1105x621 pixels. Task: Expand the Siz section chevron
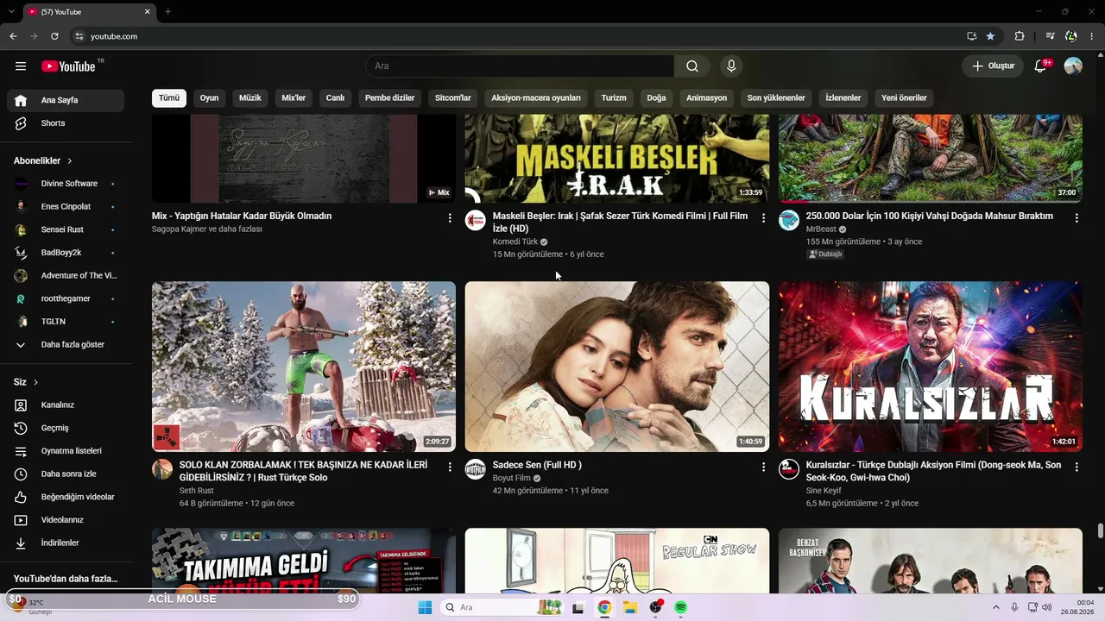[x=35, y=382]
